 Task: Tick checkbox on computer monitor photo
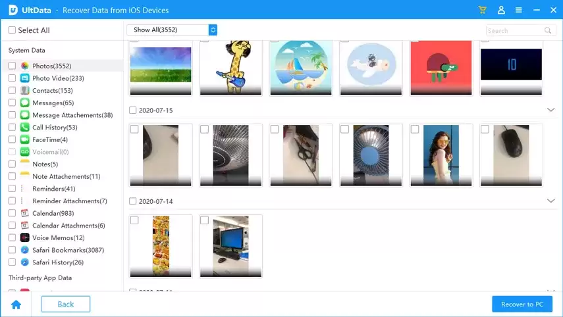(x=204, y=220)
